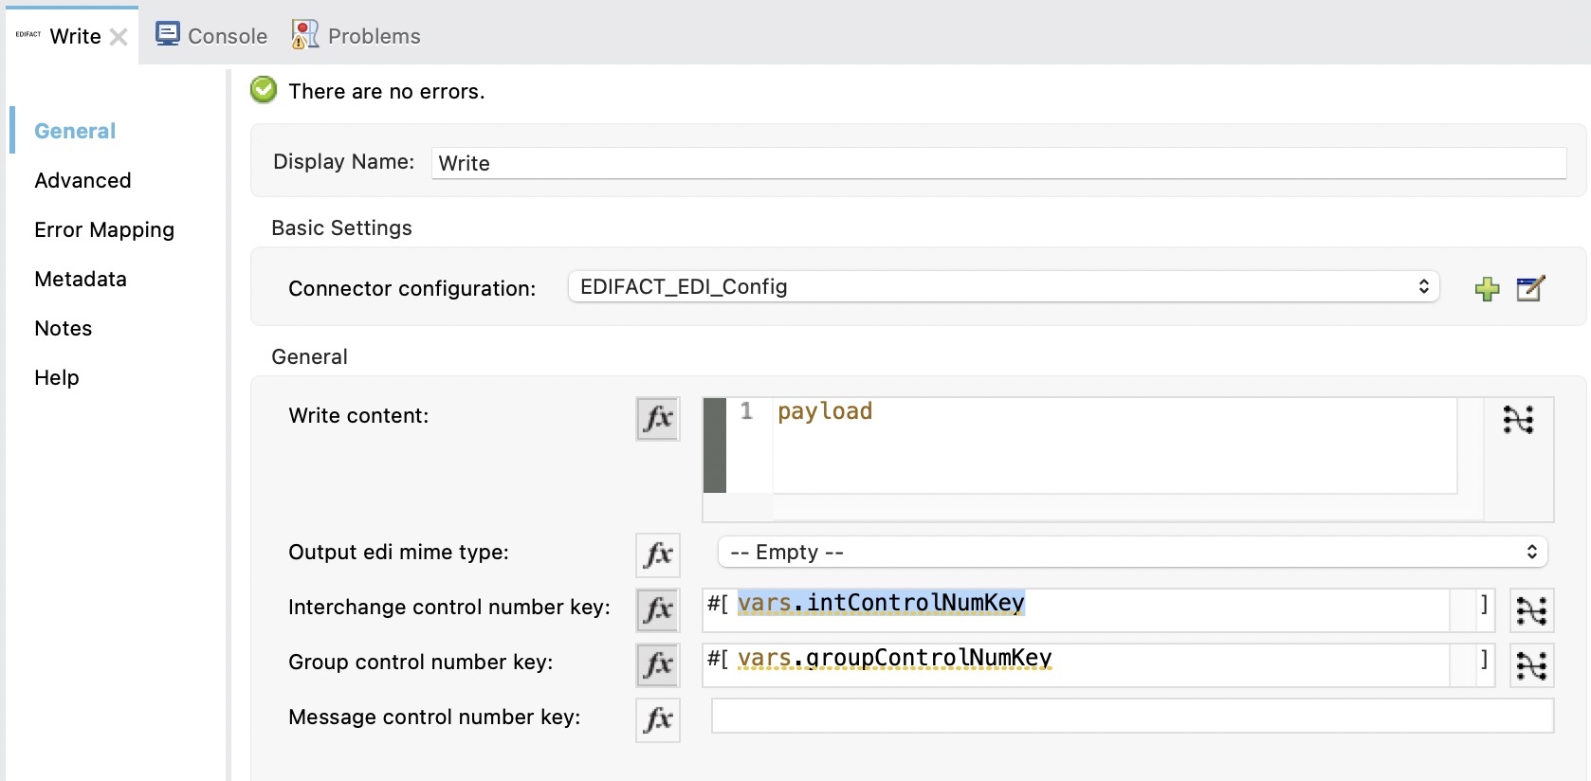Toggle fx for Message control number key
The image size is (1591, 781).
658,720
